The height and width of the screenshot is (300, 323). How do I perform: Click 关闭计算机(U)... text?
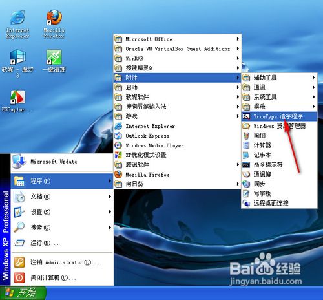click(53, 278)
